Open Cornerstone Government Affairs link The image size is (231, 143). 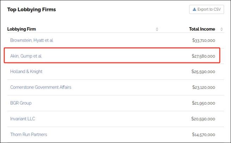(x=41, y=87)
